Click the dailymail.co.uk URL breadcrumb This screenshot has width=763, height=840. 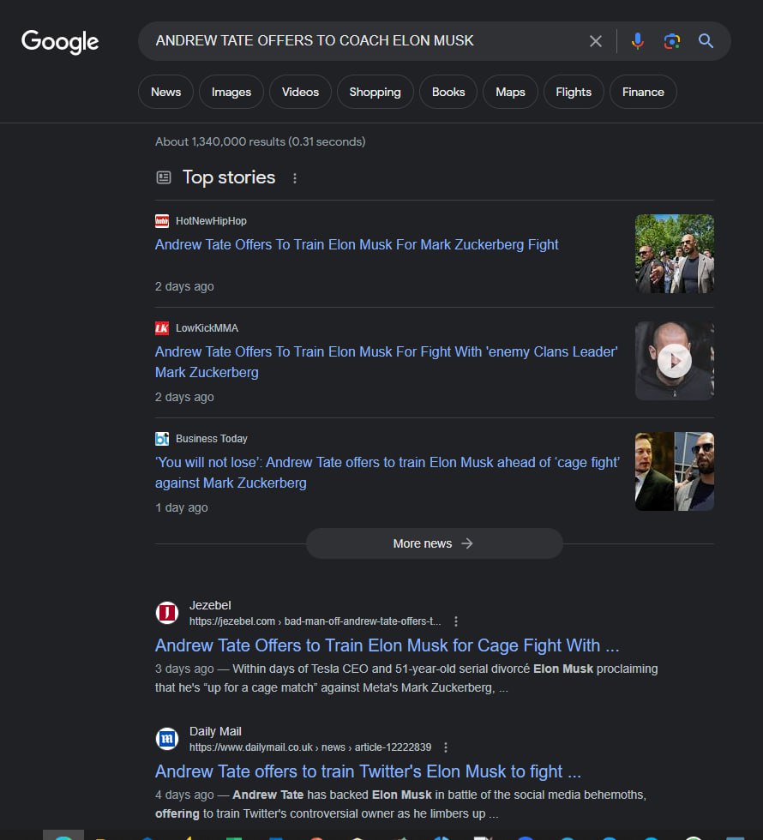[310, 747]
